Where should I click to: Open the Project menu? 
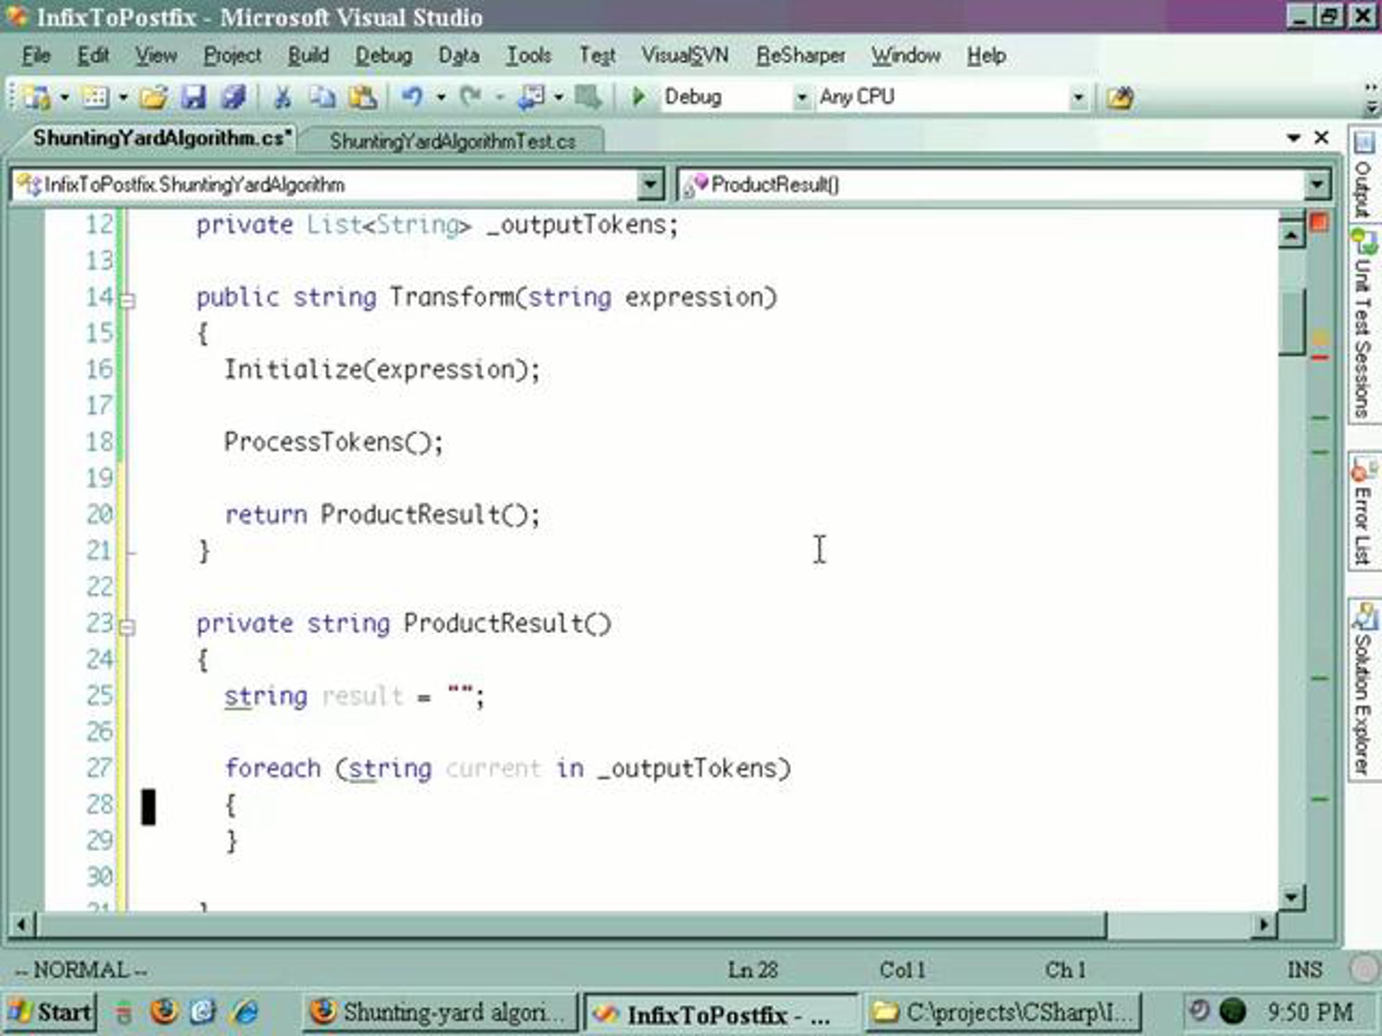tap(233, 56)
